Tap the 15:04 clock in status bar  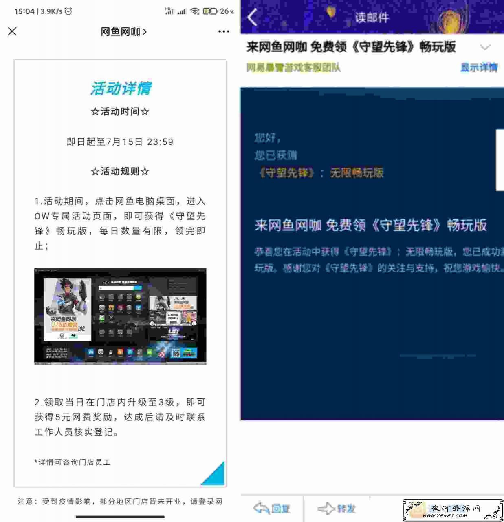click(x=24, y=11)
